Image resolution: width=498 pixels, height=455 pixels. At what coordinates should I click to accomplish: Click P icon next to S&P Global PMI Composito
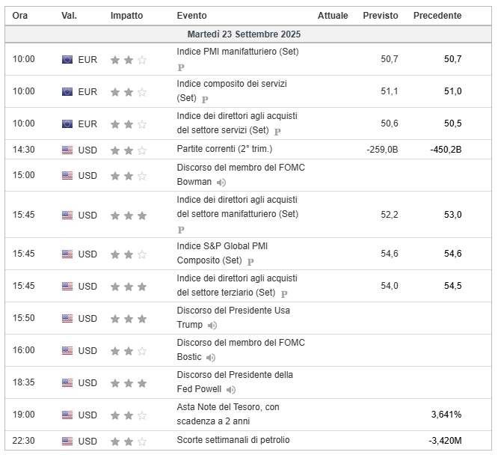[250, 262]
